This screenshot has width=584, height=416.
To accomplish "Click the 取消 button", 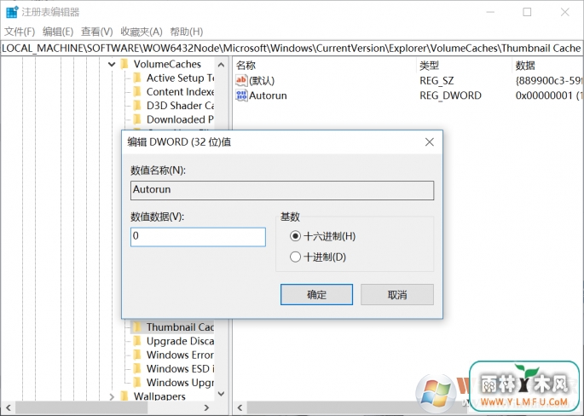I will tap(397, 295).
